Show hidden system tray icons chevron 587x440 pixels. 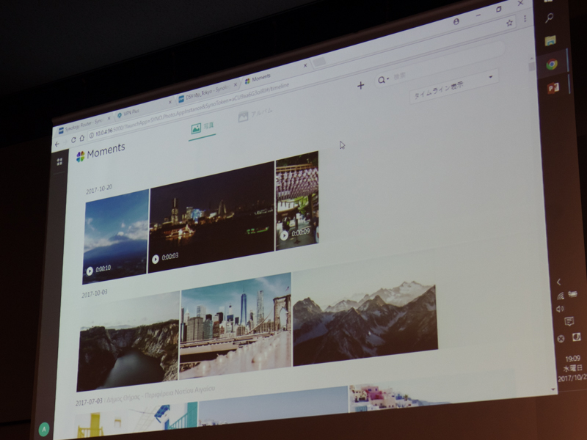pos(558,282)
